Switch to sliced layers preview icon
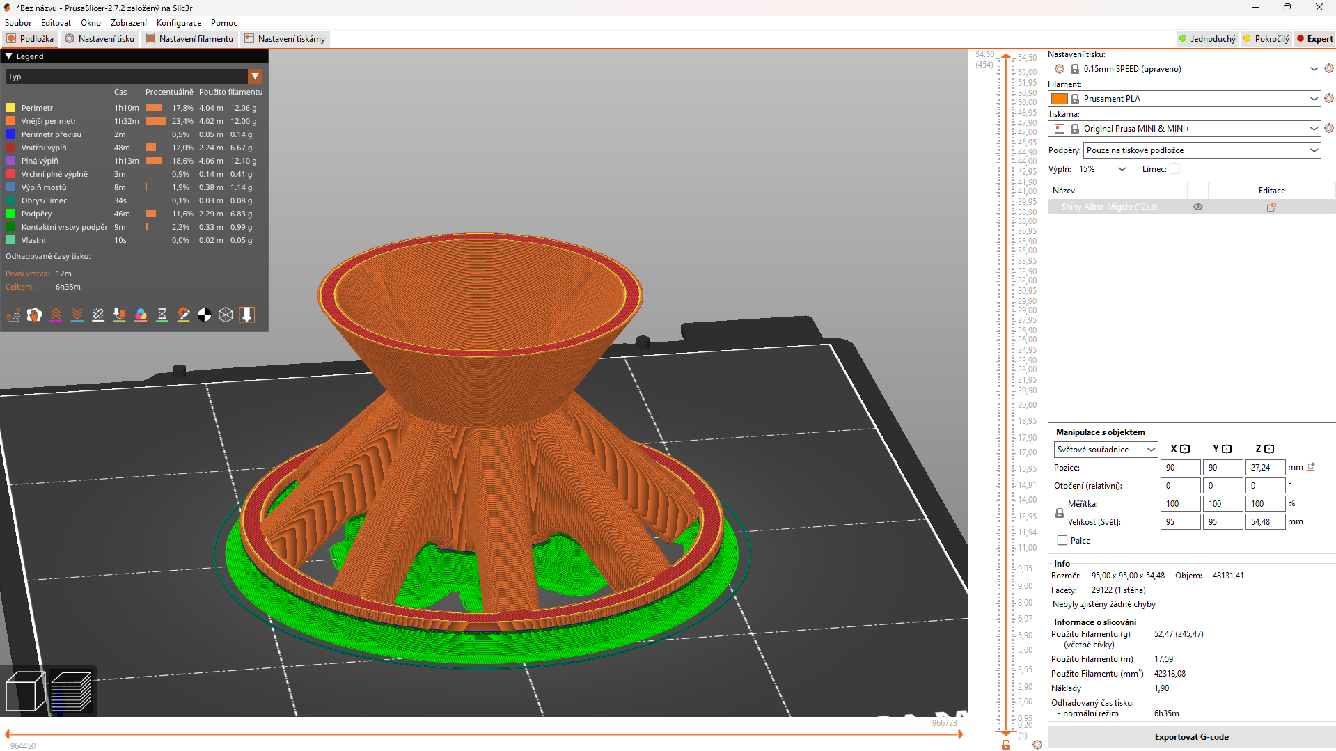1336x751 pixels. click(71, 691)
